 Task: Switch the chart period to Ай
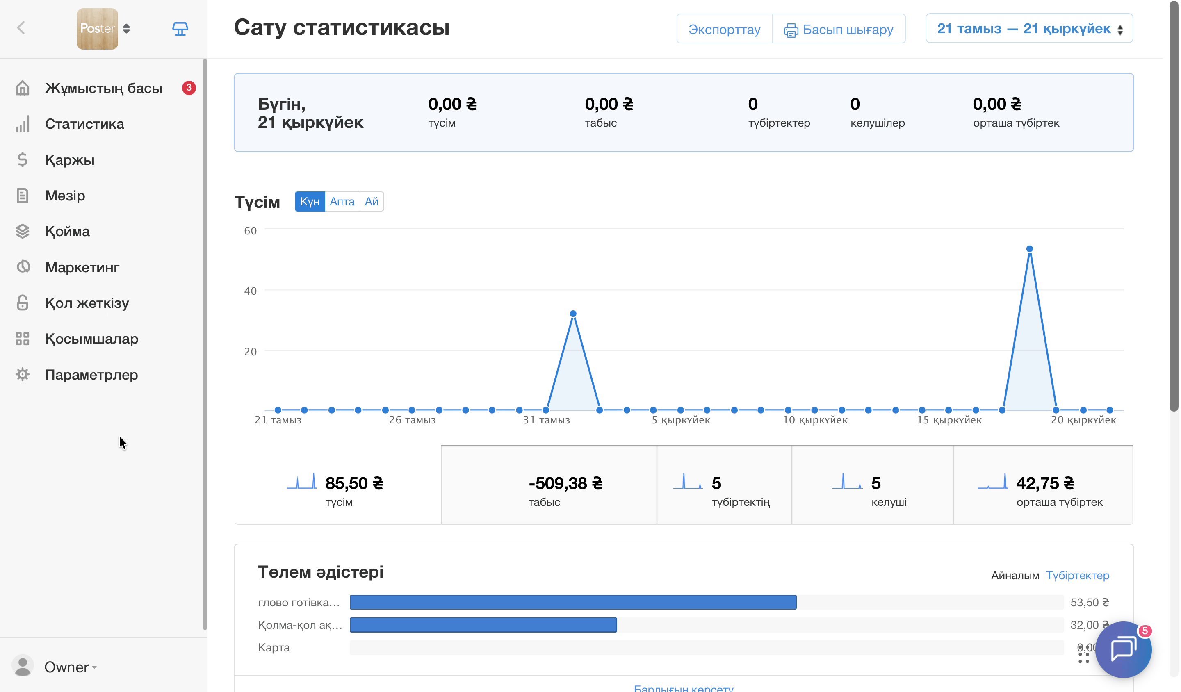tap(372, 201)
